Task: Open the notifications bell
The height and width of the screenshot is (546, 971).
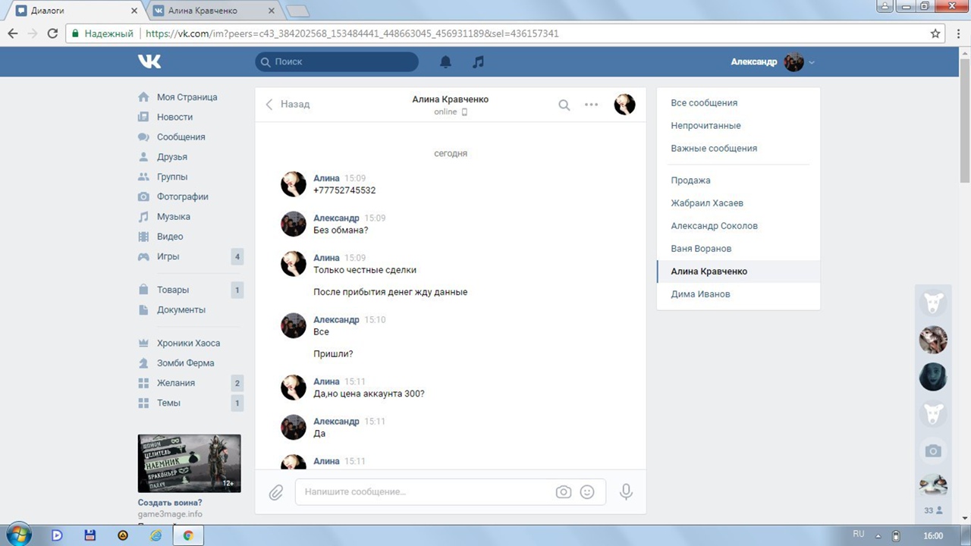Action: point(446,62)
